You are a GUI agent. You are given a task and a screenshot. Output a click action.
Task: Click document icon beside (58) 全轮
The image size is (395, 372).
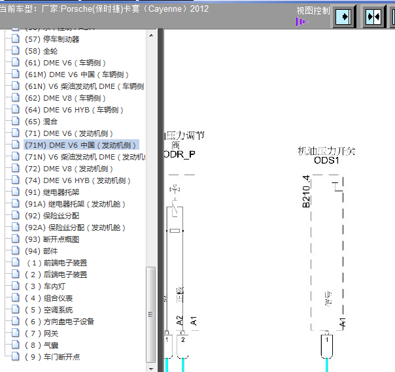coord(15,50)
